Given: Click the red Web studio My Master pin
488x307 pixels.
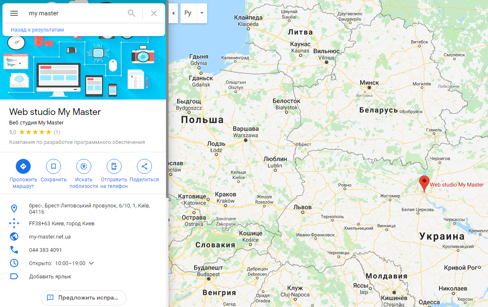Looking at the screenshot, I should 424,183.
